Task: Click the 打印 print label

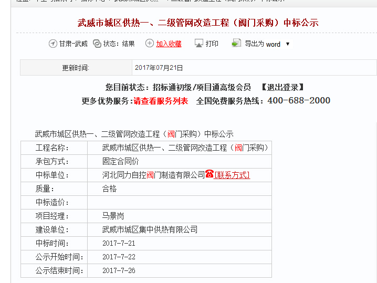Action: pyautogui.click(x=212, y=44)
